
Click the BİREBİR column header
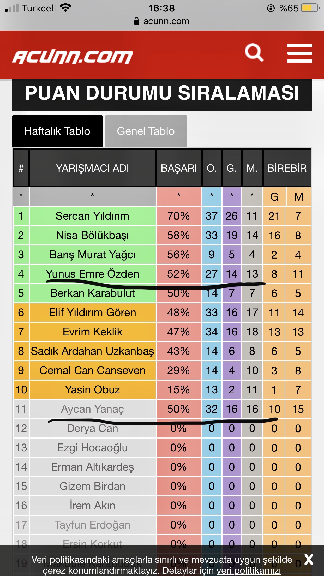tap(287, 168)
